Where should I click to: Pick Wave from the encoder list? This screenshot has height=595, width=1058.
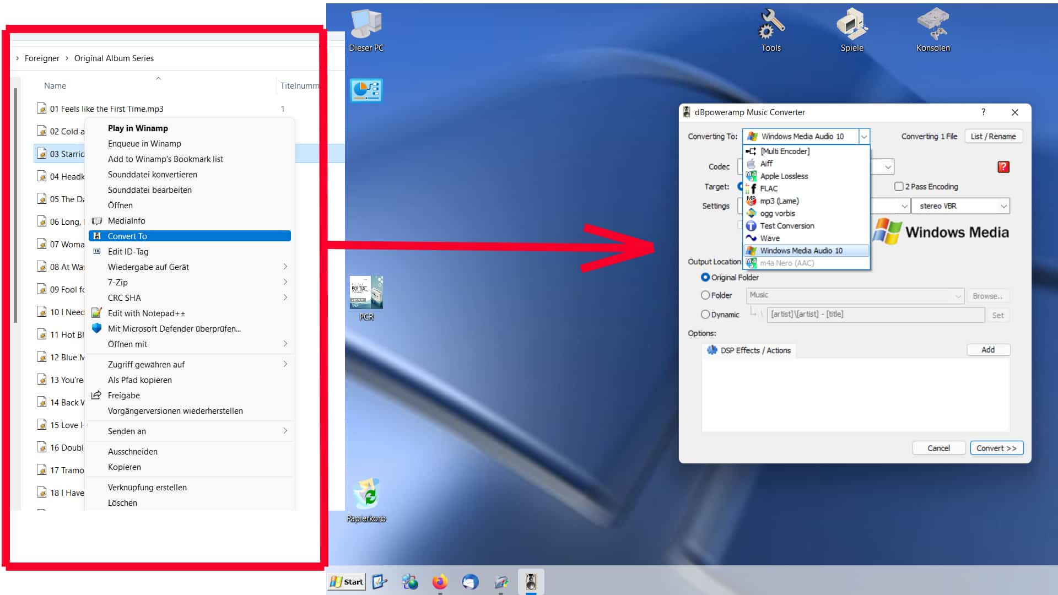(806, 238)
